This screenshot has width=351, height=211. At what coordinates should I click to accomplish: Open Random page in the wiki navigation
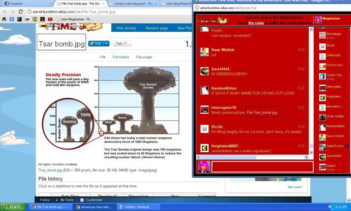pyautogui.click(x=157, y=28)
